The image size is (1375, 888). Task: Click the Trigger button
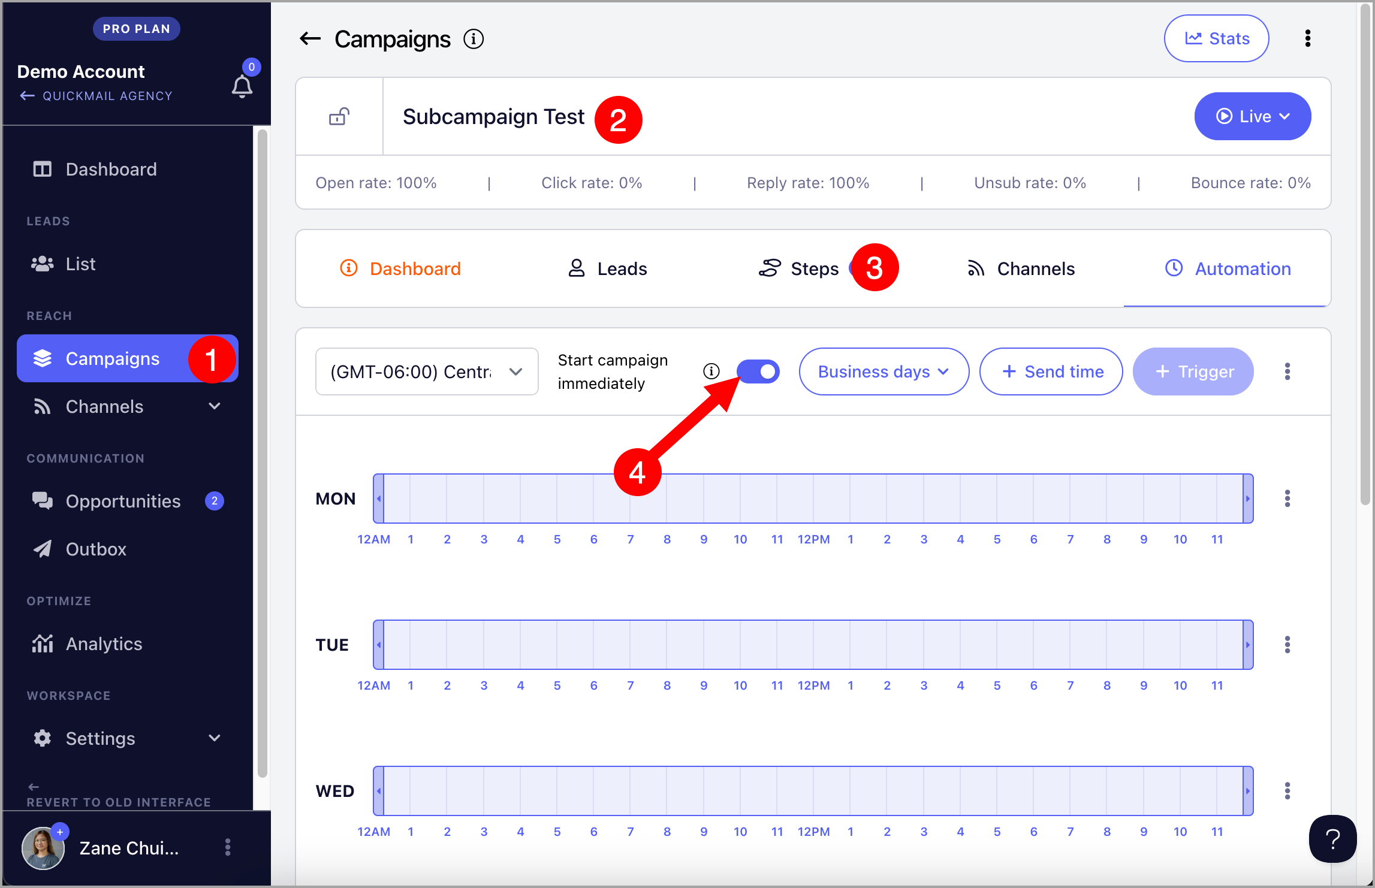coord(1193,371)
